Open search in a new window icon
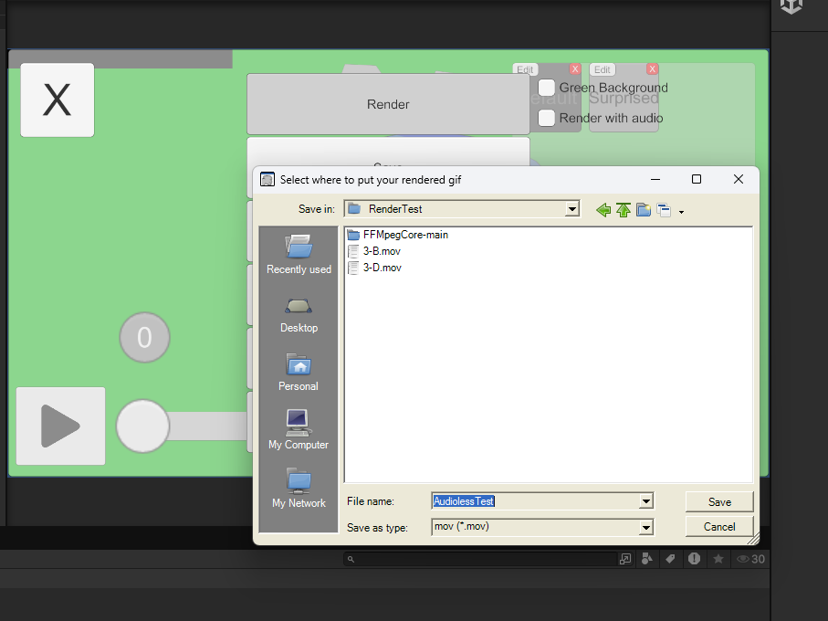The image size is (828, 621). [x=625, y=559]
